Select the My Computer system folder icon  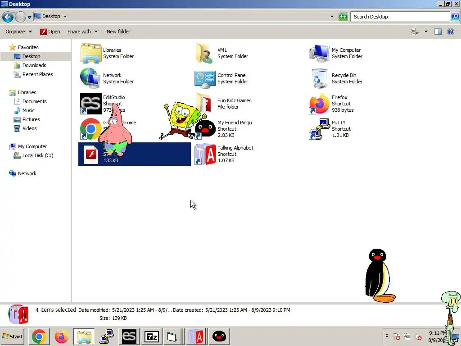click(319, 53)
